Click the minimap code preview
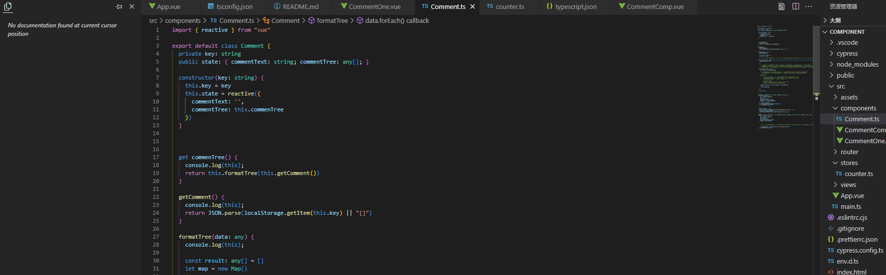Screen dimensions: 886x275 tap(784, 75)
